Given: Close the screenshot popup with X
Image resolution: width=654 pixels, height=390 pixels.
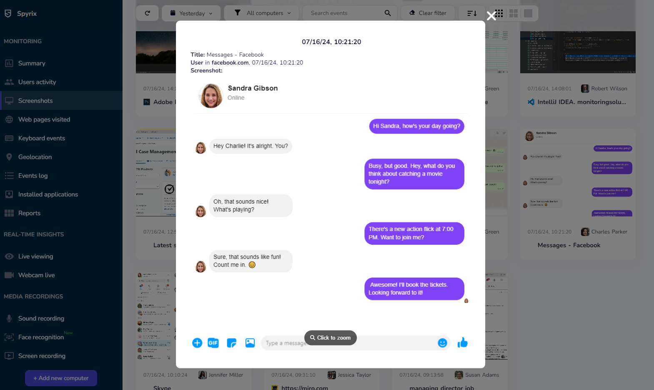Looking at the screenshot, I should 491,16.
